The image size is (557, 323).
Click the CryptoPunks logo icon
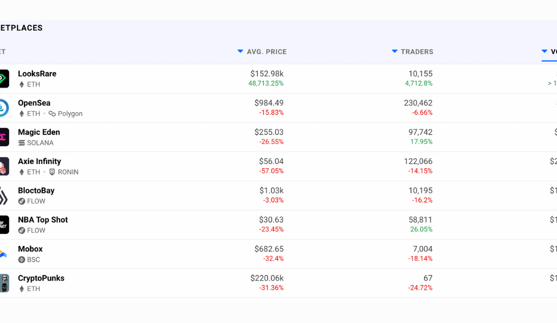click(4, 283)
